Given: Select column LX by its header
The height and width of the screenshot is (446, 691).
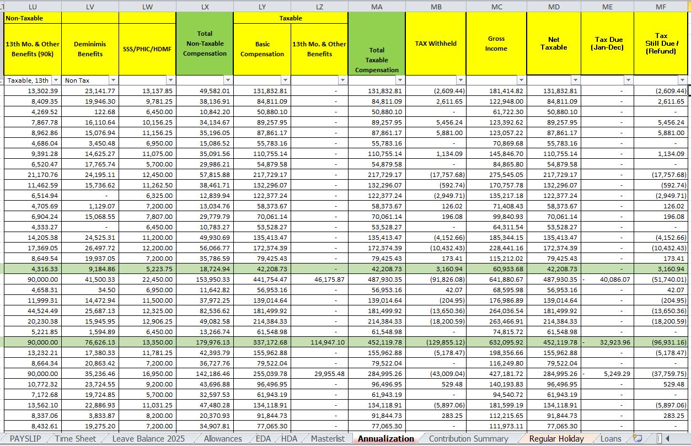Looking at the screenshot, I should tap(205, 6).
